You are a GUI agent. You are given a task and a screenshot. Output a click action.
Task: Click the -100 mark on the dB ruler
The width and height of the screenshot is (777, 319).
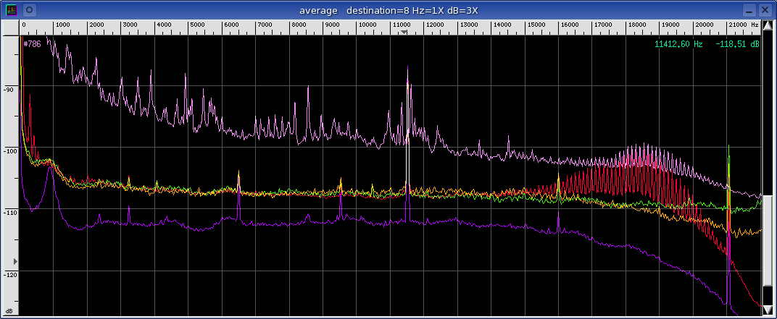(x=10, y=151)
